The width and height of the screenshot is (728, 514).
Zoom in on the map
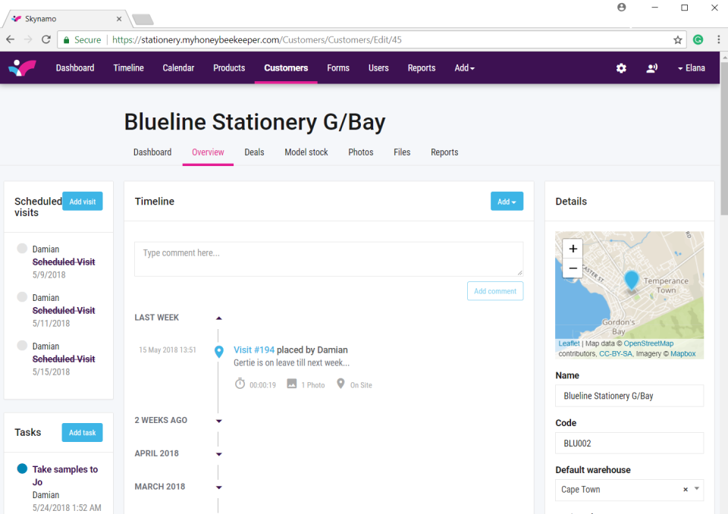(x=573, y=249)
